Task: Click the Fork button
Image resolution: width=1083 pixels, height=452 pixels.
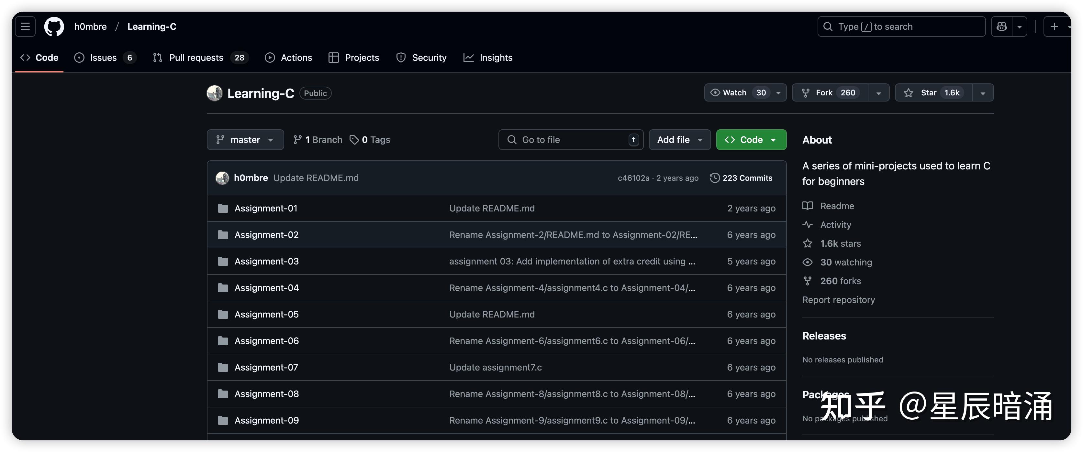Action: tap(830, 92)
